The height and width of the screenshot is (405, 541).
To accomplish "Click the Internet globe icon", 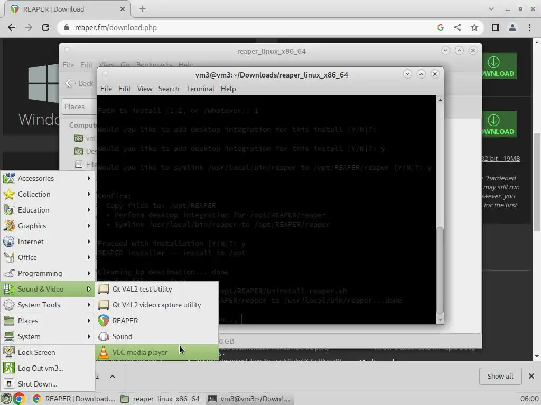I will 8,242.
